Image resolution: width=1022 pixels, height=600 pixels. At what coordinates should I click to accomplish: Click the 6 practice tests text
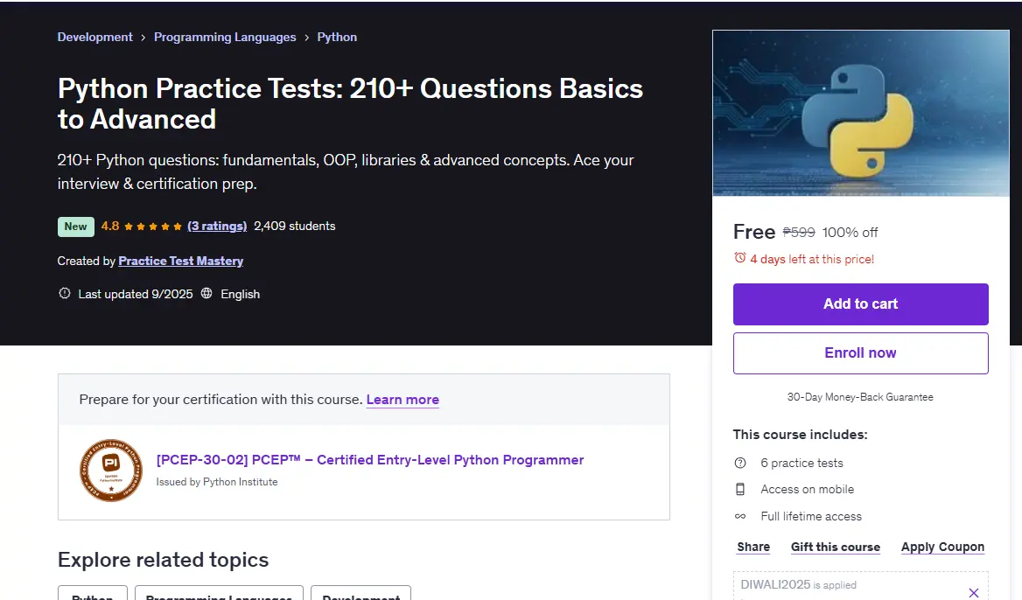(801, 464)
